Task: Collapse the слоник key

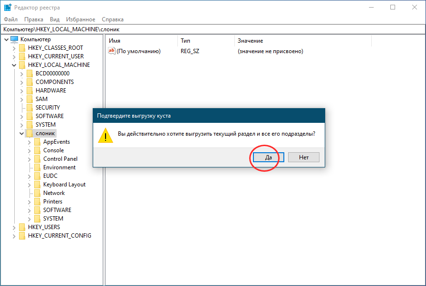Action: click(x=22, y=134)
